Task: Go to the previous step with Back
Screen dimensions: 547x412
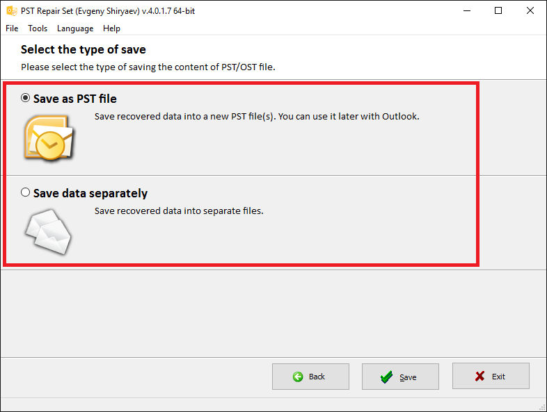Action: (310, 377)
